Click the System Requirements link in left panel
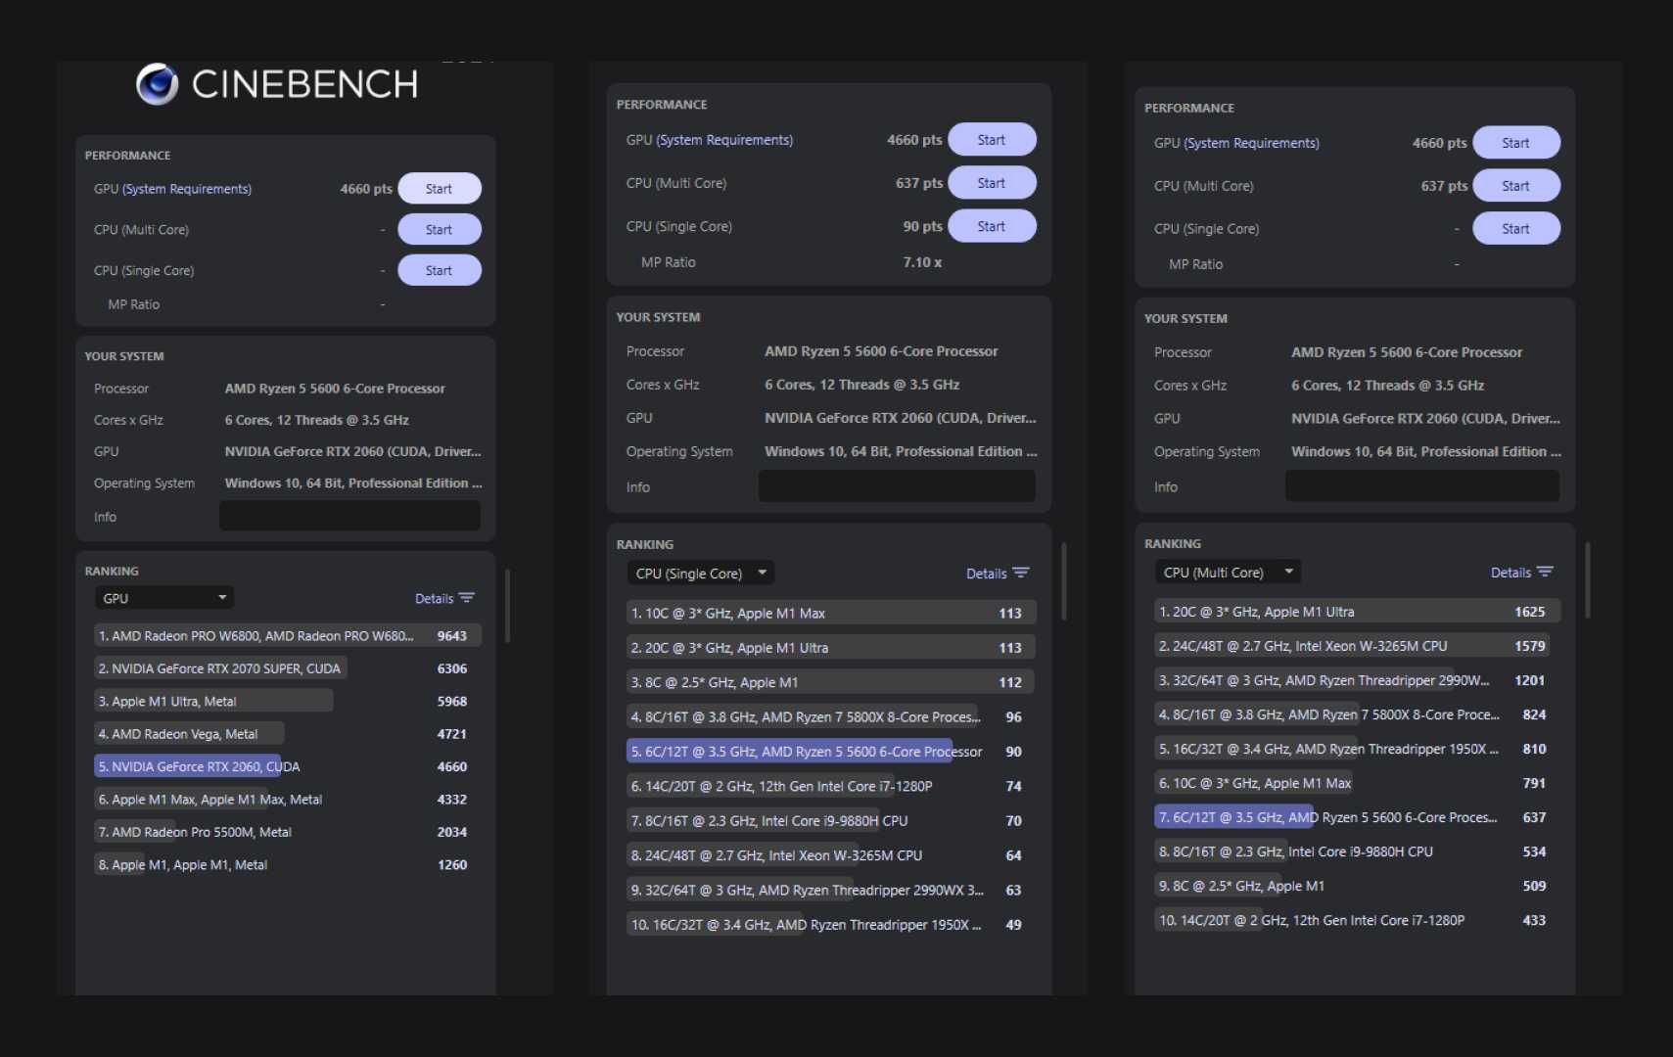 click(x=187, y=189)
